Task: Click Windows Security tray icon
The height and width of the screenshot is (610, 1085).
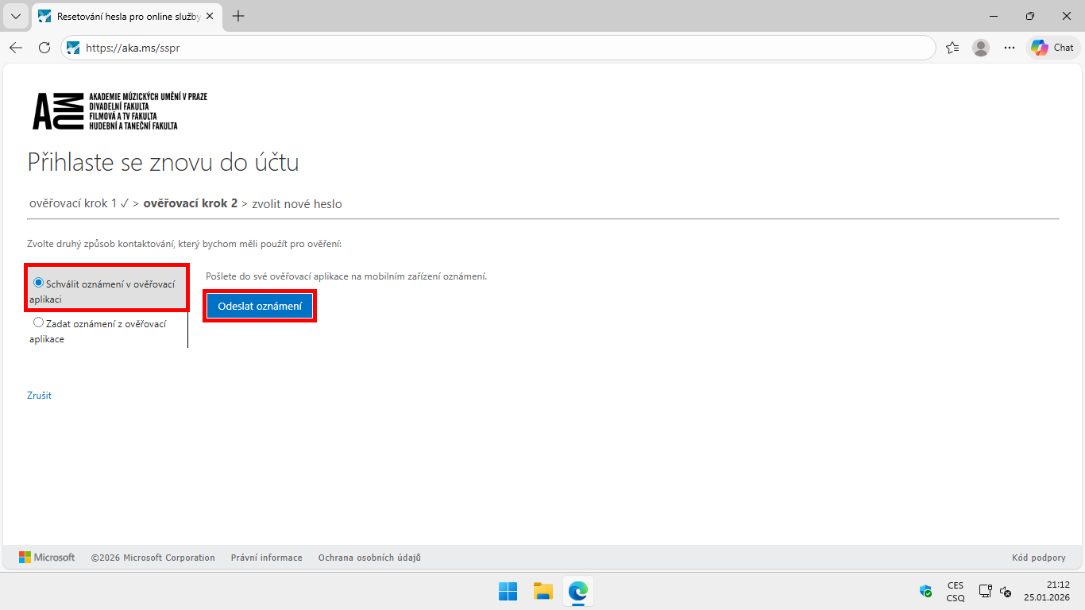Action: pyautogui.click(x=925, y=591)
